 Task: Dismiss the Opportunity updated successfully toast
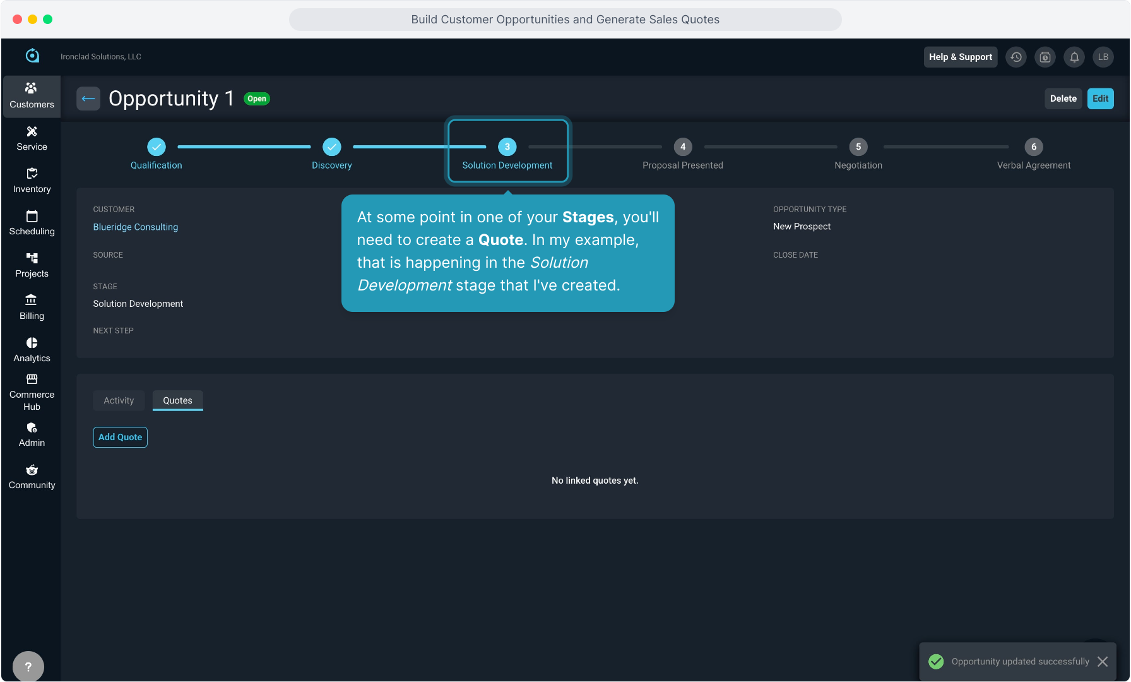click(x=1103, y=661)
